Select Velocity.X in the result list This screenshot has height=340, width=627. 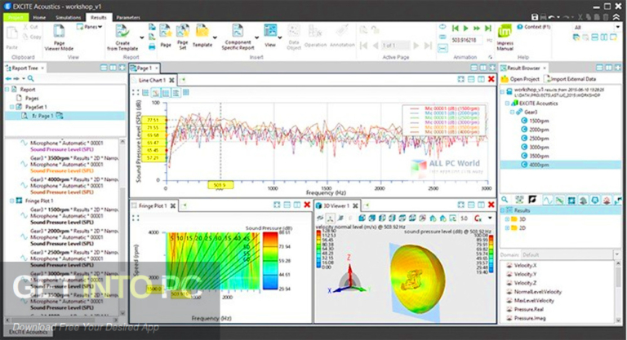click(526, 265)
